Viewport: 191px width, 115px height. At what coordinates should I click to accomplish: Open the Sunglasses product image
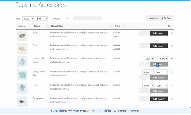pos(22,101)
